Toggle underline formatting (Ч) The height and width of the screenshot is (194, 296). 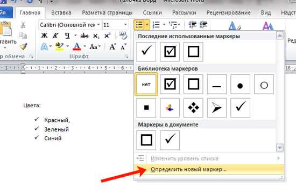click(67, 36)
